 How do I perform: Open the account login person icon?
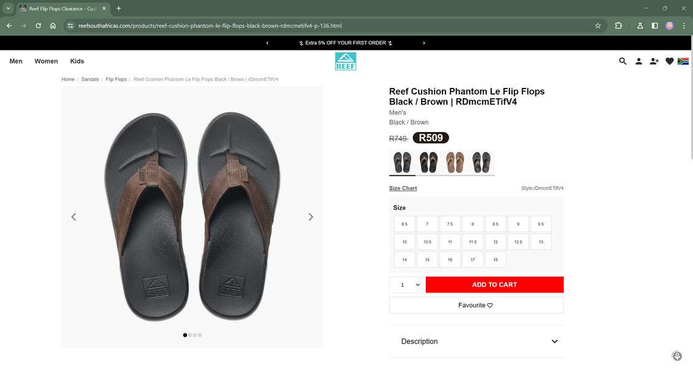[x=639, y=61]
